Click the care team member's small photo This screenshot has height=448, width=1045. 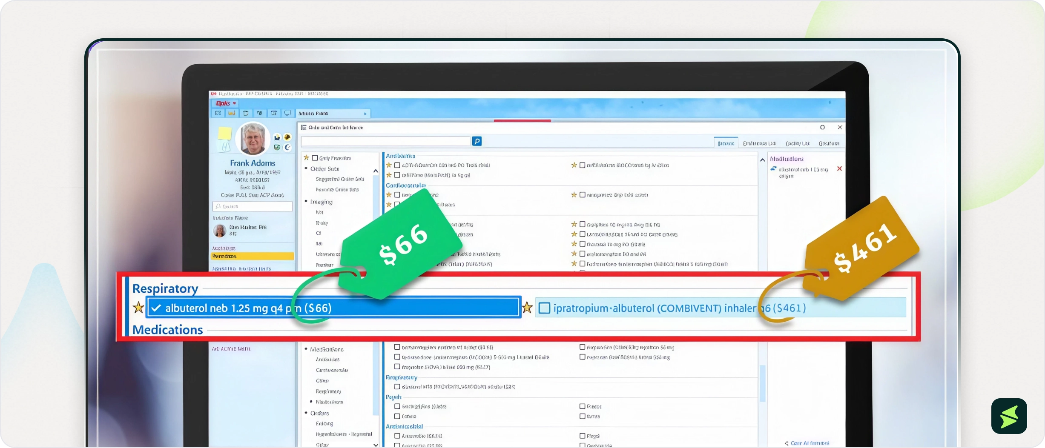coord(220,231)
